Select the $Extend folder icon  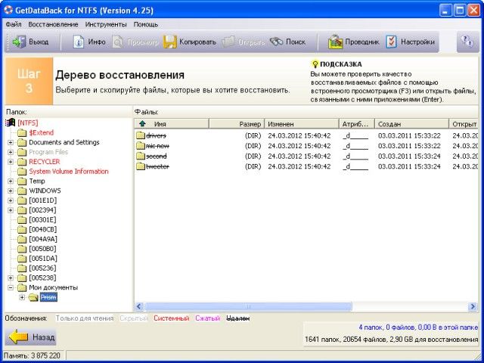pos(22,133)
